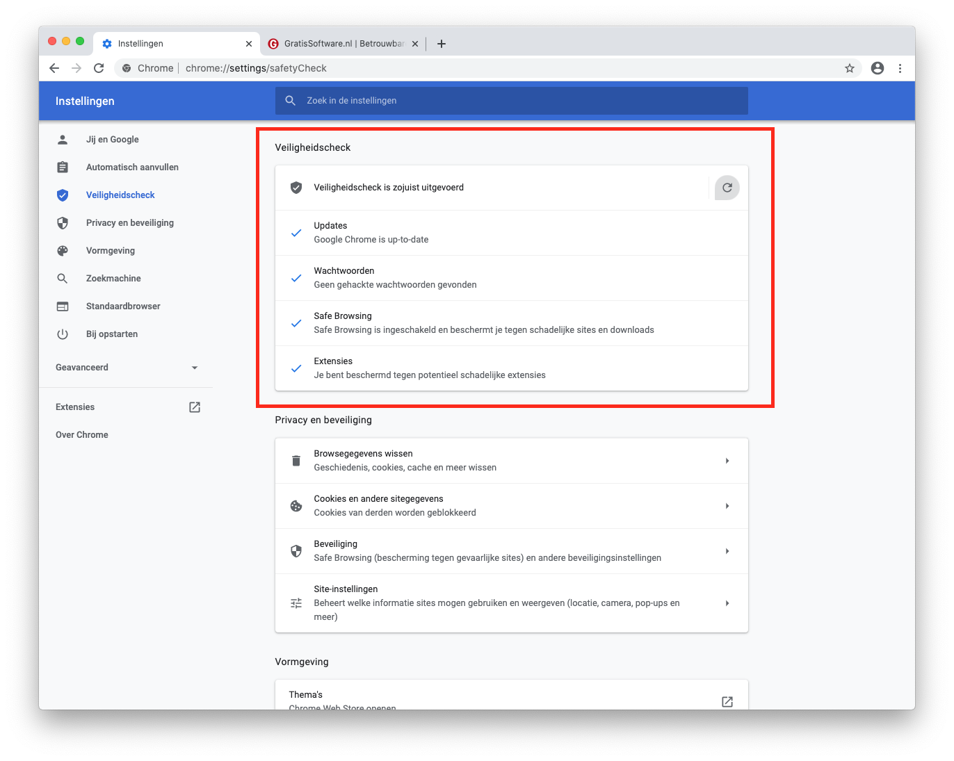Image resolution: width=954 pixels, height=761 pixels.
Task: Open Chrome three-dot menu
Action: point(900,68)
